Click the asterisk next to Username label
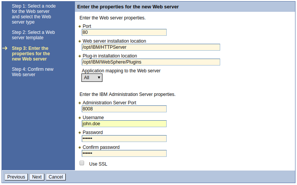This screenshot has width=297, height=185. pyautogui.click(x=80, y=118)
